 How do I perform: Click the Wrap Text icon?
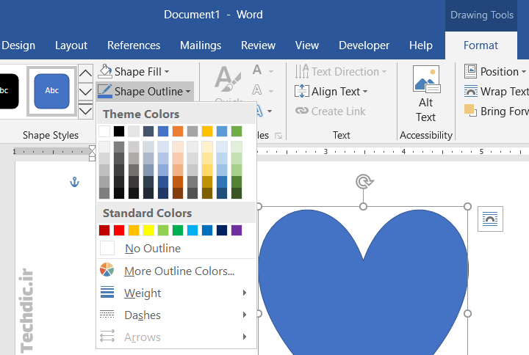click(471, 91)
